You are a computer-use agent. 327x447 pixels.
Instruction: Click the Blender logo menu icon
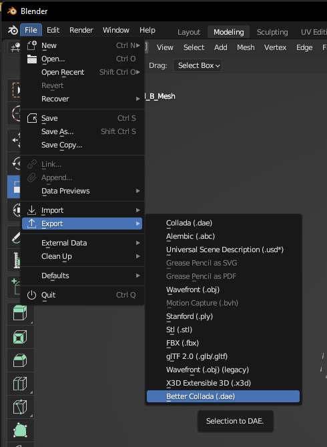[x=13, y=30]
